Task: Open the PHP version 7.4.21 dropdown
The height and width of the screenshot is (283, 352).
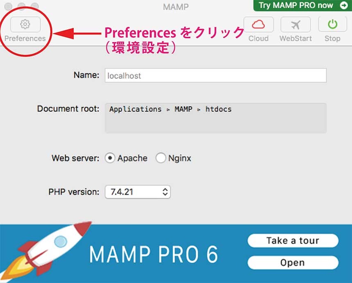Action: click(x=137, y=192)
